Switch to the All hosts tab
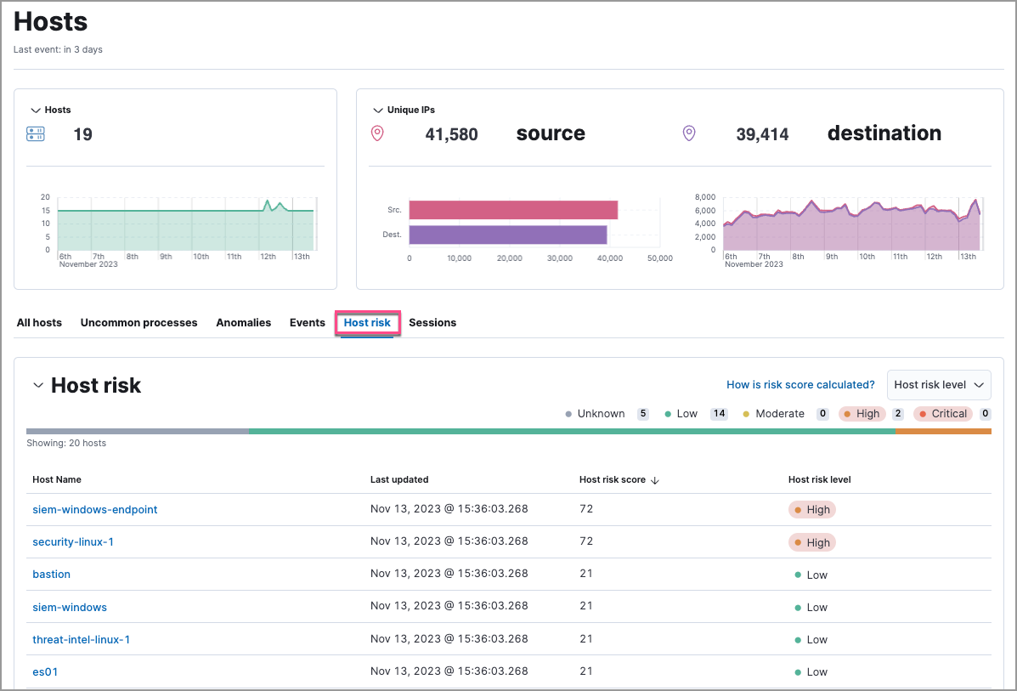The width and height of the screenshot is (1017, 691). click(x=38, y=322)
